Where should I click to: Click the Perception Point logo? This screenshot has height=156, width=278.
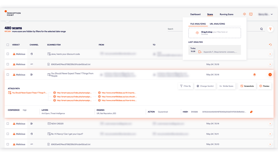[x=13, y=13]
